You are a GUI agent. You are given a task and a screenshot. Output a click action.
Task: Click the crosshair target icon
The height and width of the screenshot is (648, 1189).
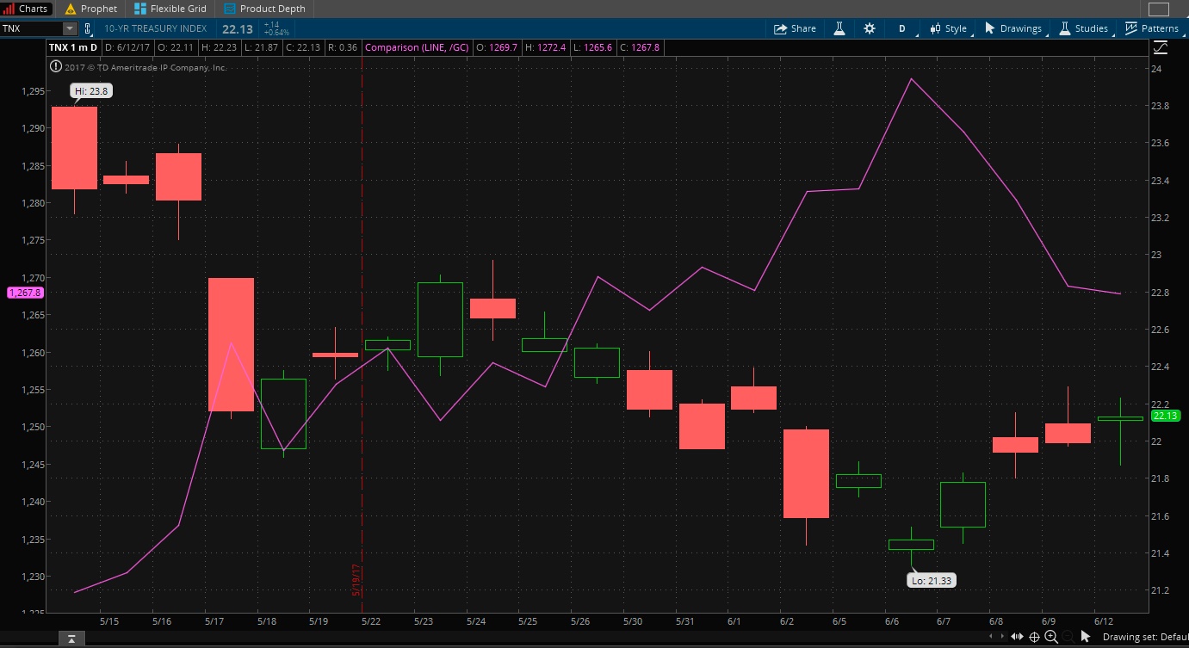(x=1034, y=637)
